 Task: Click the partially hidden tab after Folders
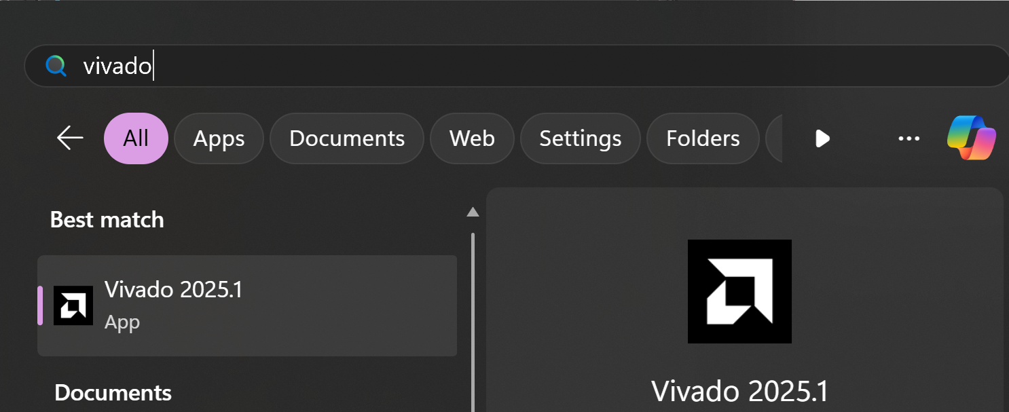click(773, 138)
